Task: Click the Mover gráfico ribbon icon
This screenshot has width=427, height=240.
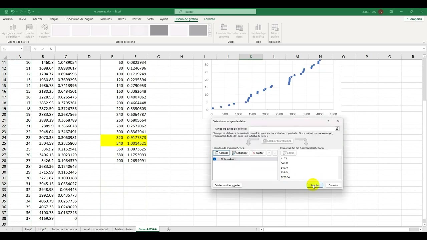Action: tap(275, 31)
